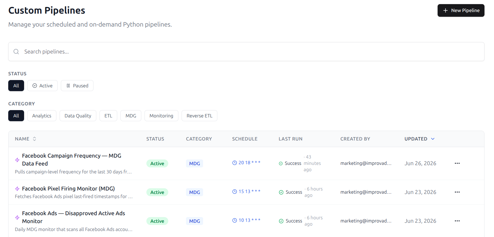Image resolution: width=494 pixels, height=237 pixels.
Task: Click the 15 13 * * * schedule text
Action: pyautogui.click(x=249, y=191)
